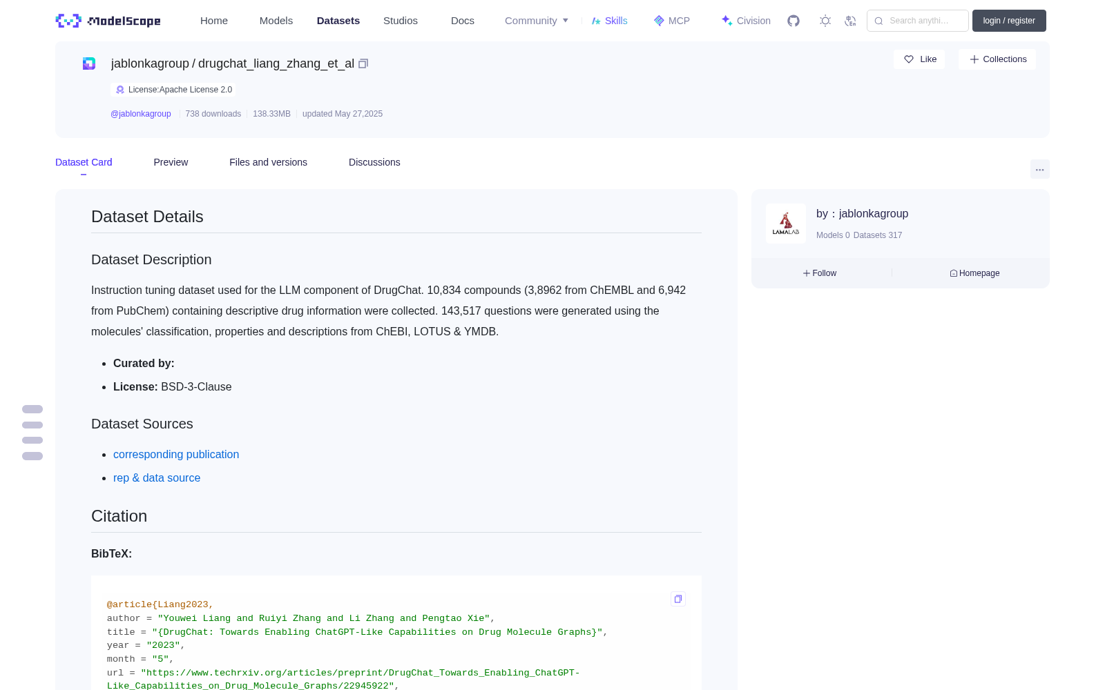The height and width of the screenshot is (690, 1105).
Task: Switch to Files and versions tab
Action: (268, 162)
